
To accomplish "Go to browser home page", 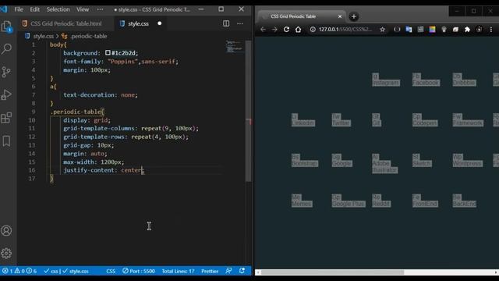I will [x=298, y=30].
